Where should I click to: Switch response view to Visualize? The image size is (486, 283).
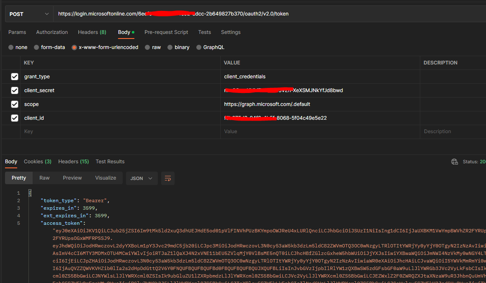105,178
